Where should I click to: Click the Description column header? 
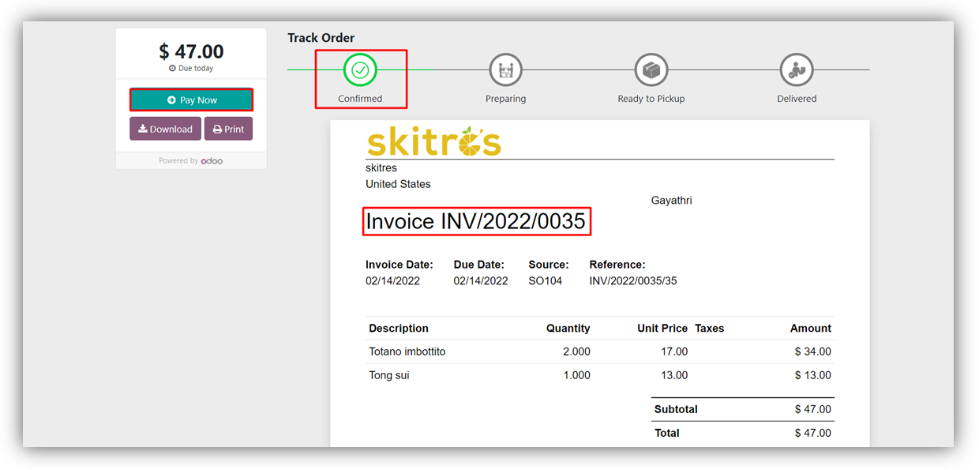point(399,329)
